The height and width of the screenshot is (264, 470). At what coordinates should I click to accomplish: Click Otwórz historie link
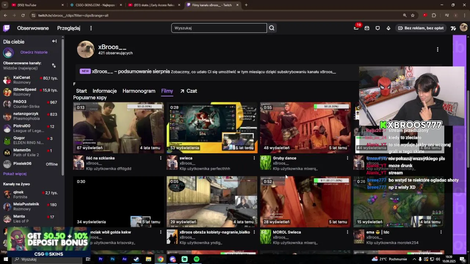coord(34,52)
